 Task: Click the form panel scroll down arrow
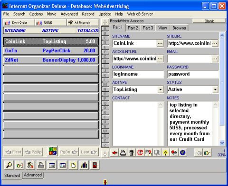(222, 143)
